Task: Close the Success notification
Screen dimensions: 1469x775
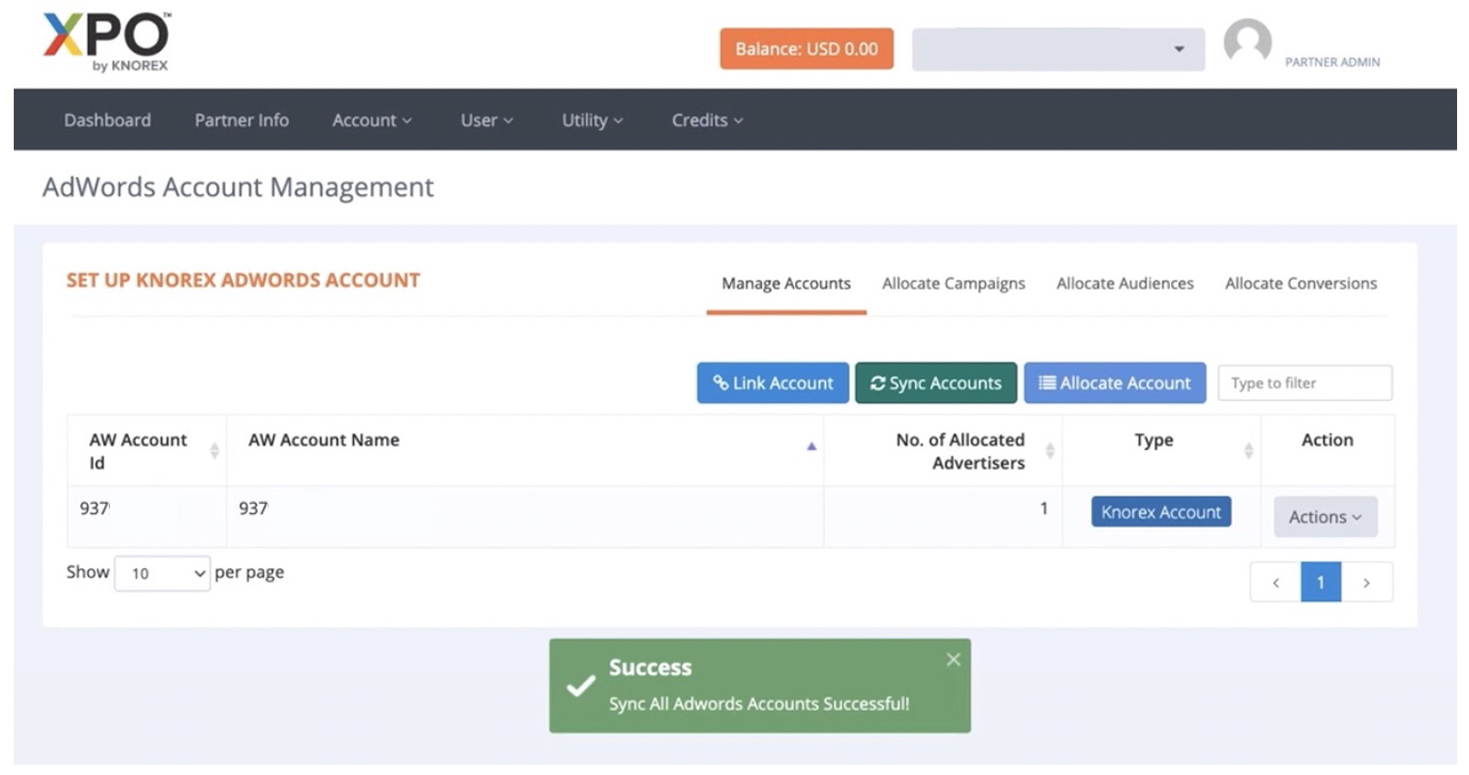Action: (x=953, y=660)
